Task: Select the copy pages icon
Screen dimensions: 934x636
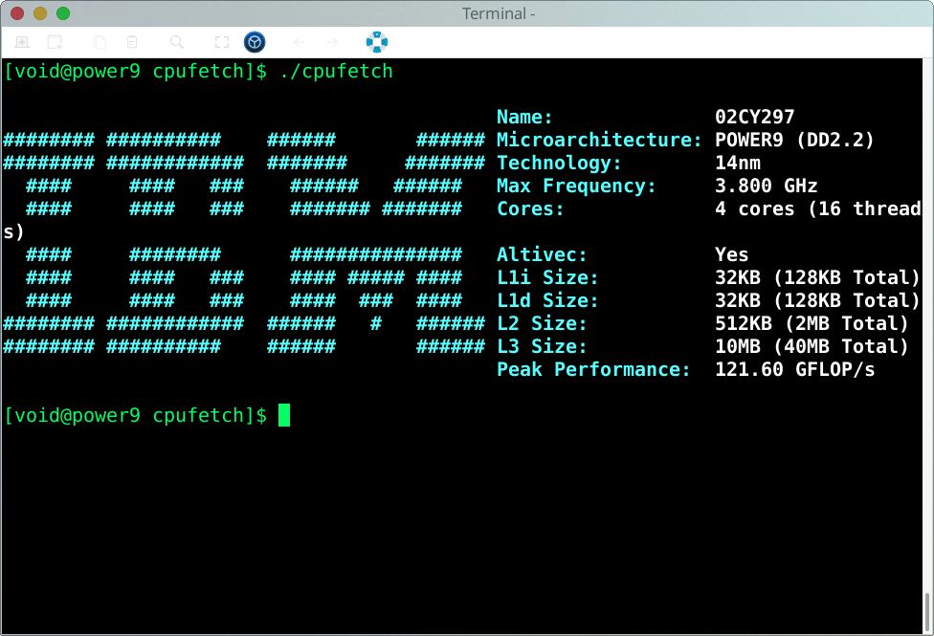Action: tap(99, 42)
